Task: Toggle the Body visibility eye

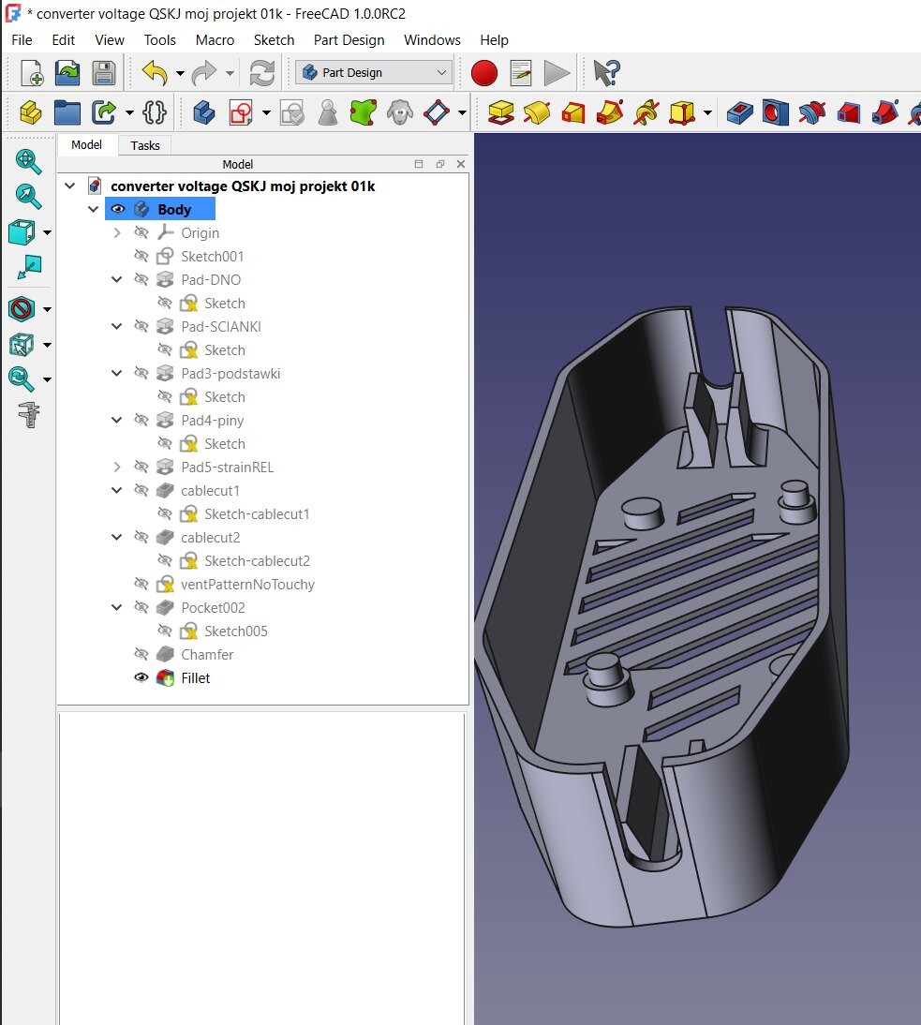Action: 118,209
